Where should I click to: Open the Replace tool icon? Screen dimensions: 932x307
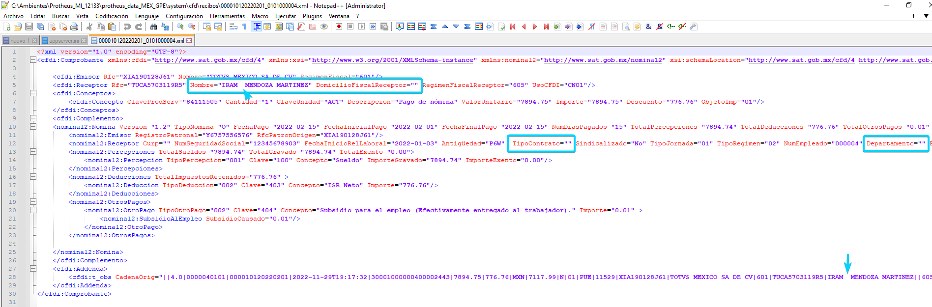pyautogui.click(x=165, y=27)
